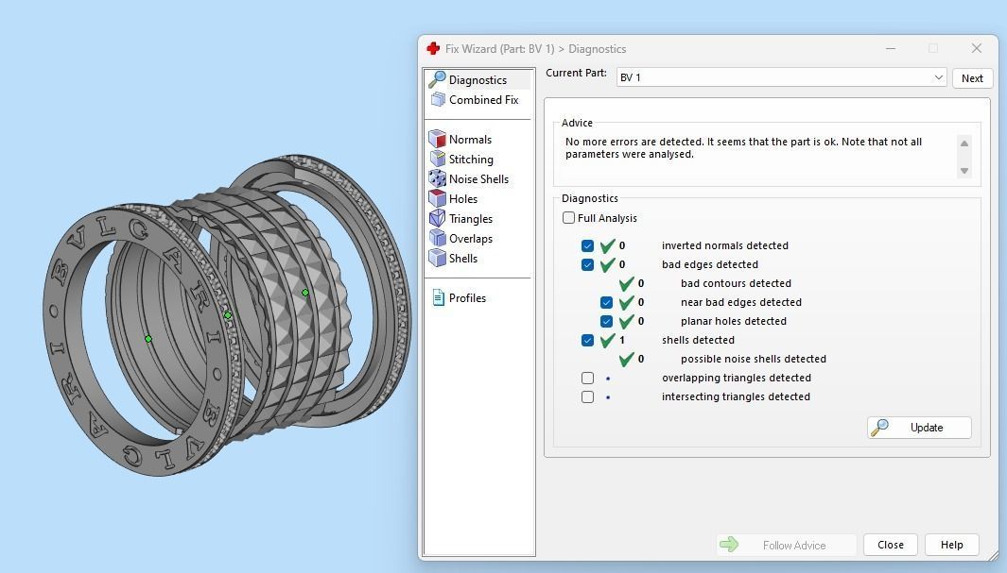The height and width of the screenshot is (573, 1007).
Task: Open the Stitching fix page
Action: point(471,160)
